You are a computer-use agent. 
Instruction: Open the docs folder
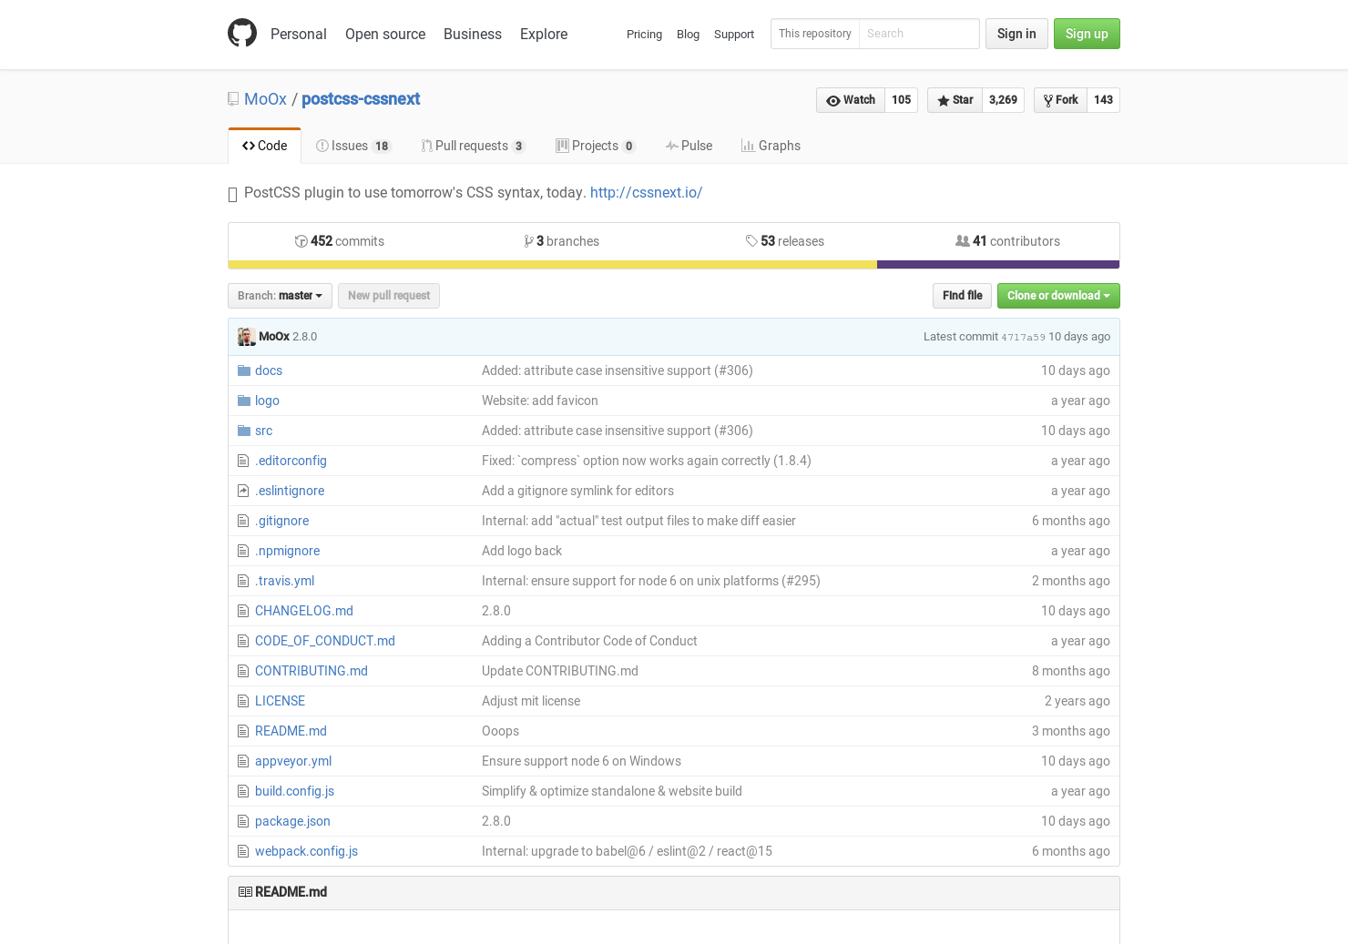pyautogui.click(x=269, y=370)
